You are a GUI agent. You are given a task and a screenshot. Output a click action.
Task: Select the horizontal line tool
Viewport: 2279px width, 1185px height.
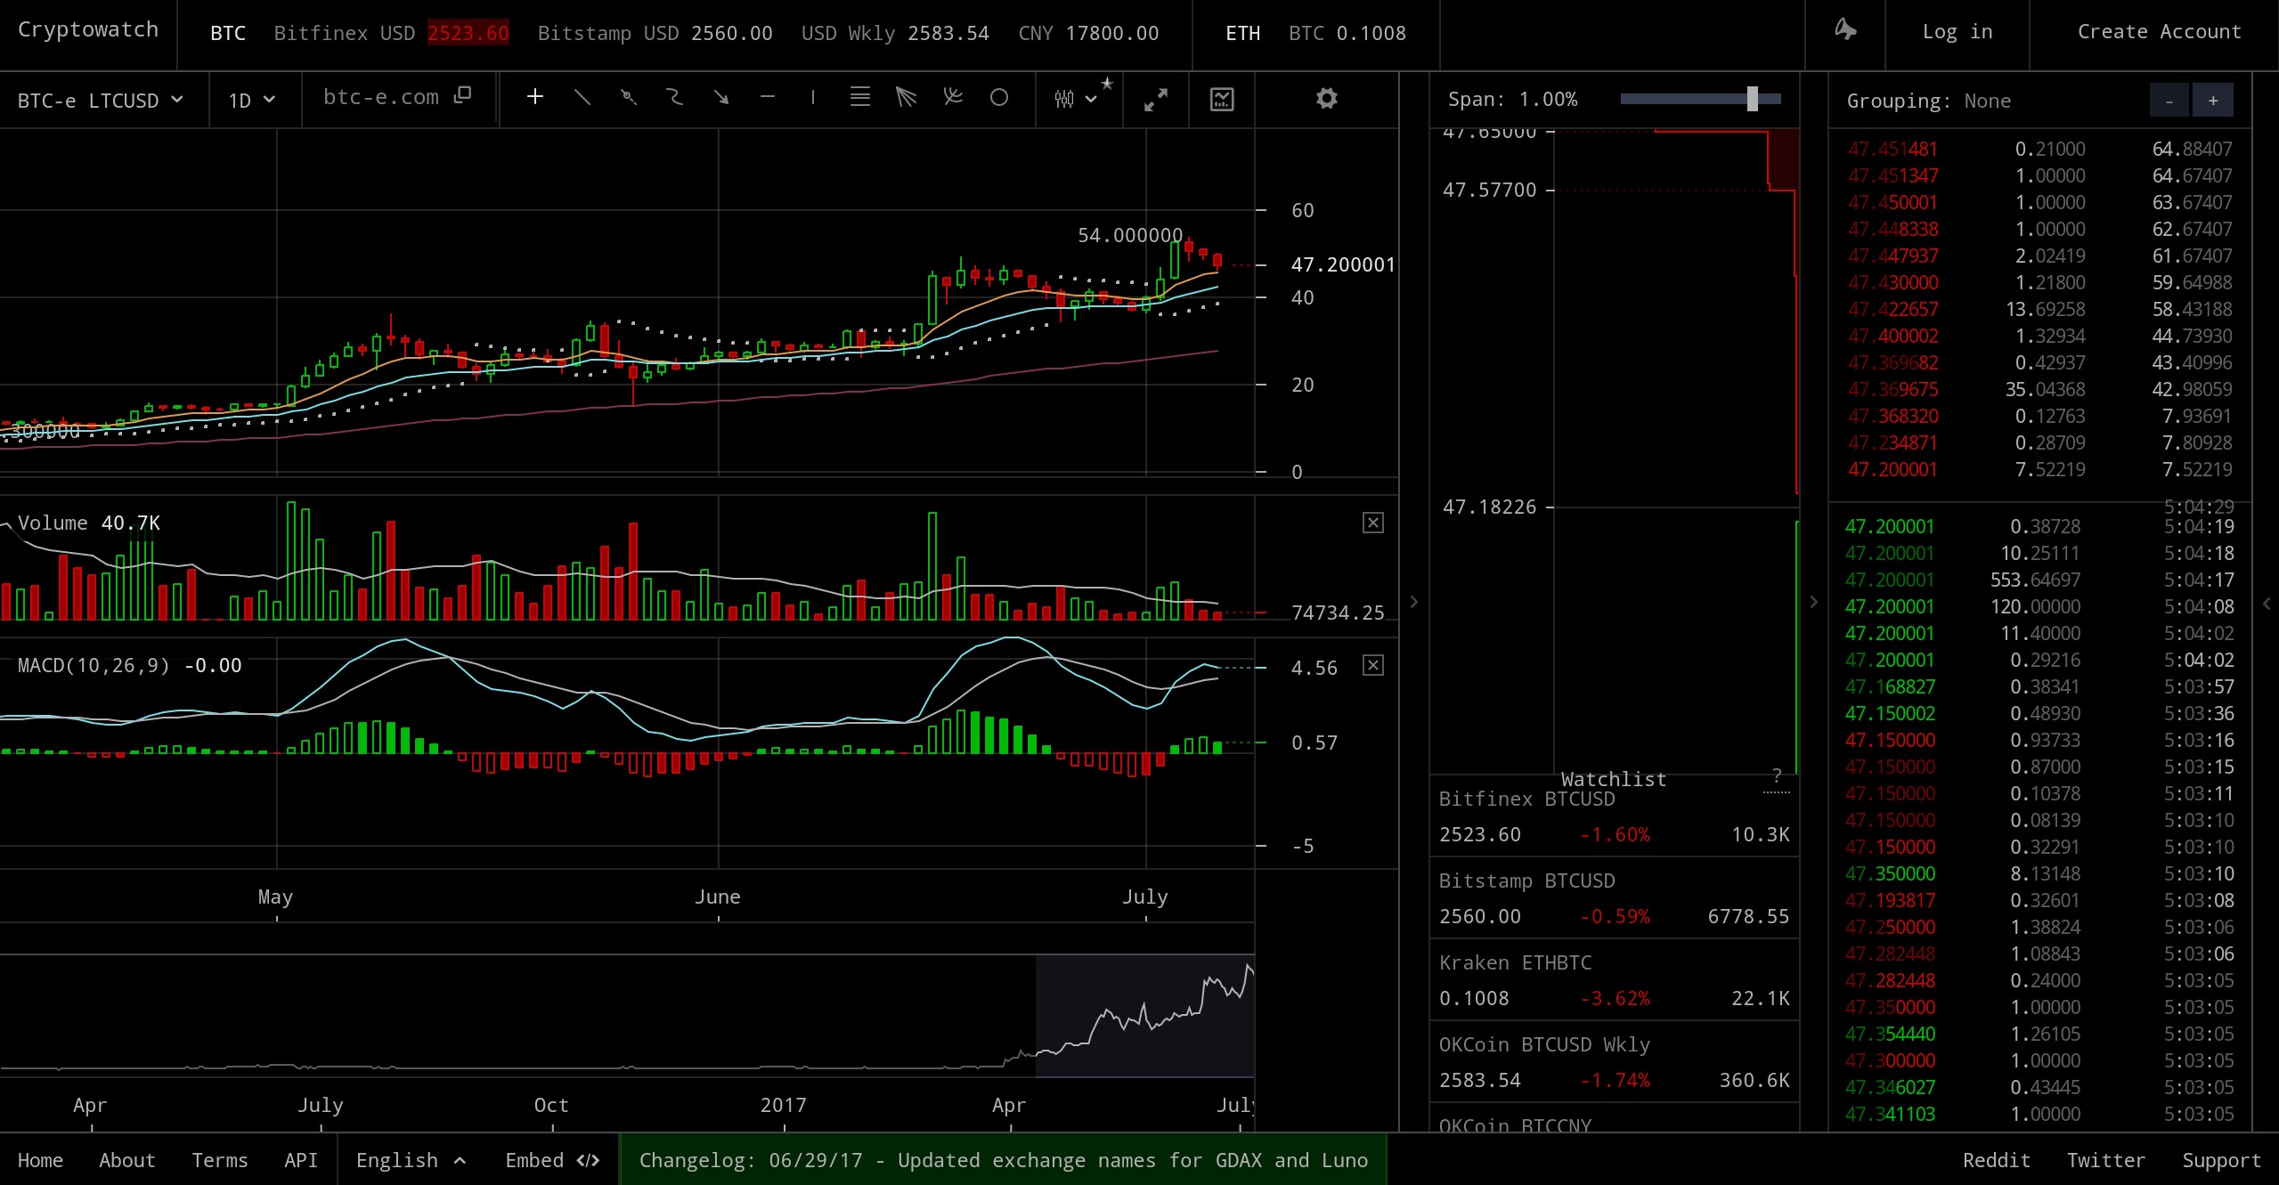tap(767, 97)
